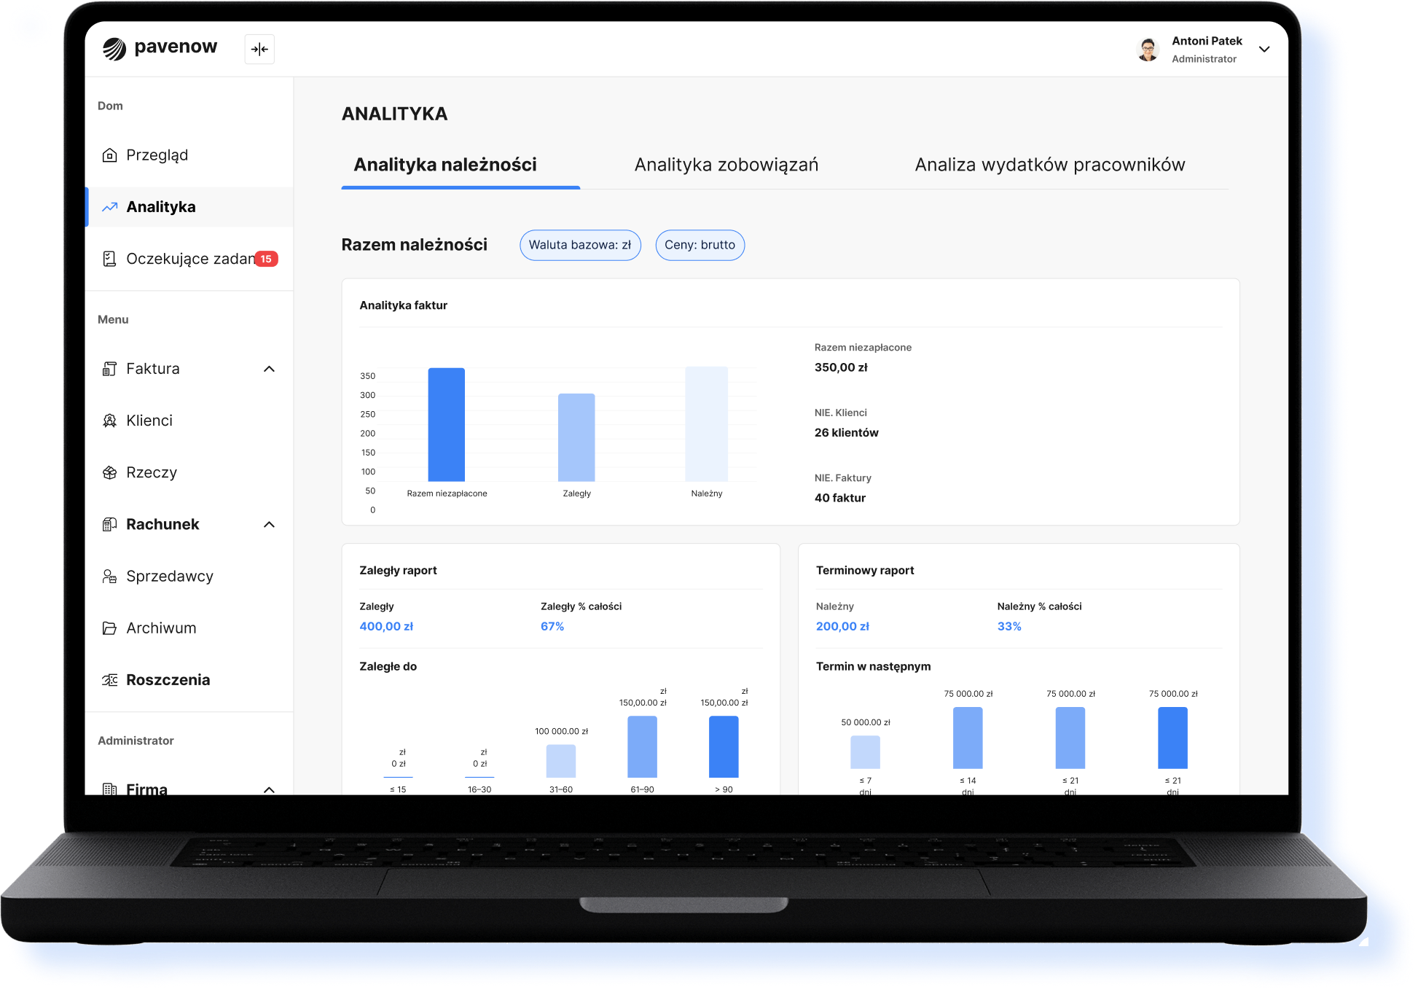1418x992 pixels.
Task: Click the Roszczenia scales icon
Action: click(109, 680)
